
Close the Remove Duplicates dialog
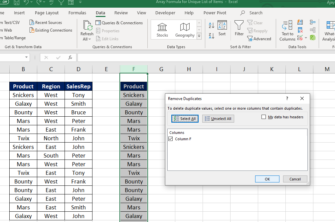[302, 98]
